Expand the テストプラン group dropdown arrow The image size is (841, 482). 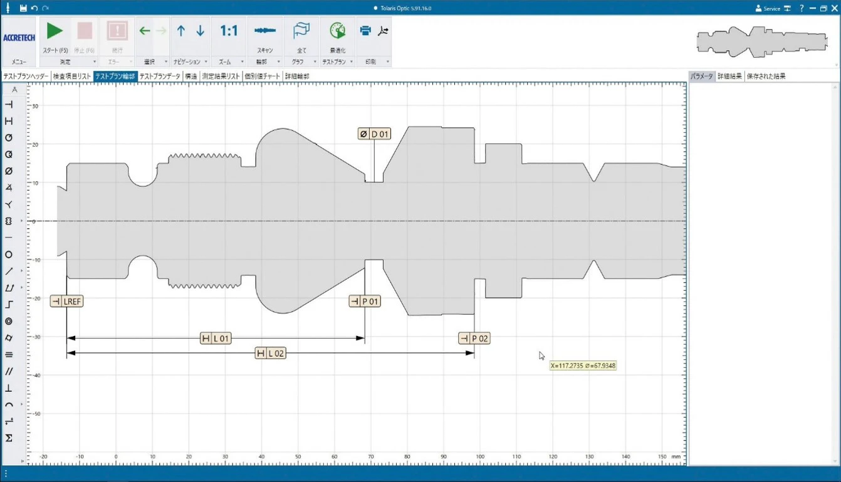[x=351, y=62]
